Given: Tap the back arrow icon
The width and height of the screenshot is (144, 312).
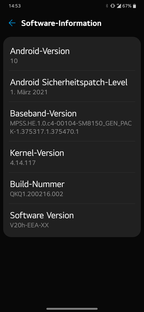Looking at the screenshot, I should point(12,23).
